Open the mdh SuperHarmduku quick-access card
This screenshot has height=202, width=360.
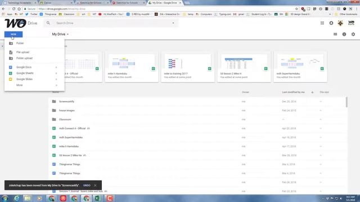300,67
